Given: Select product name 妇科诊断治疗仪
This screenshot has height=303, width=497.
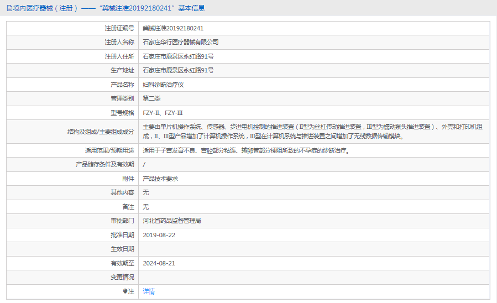Looking at the screenshot, I should coord(163,85).
